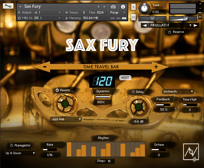204x168 pixels.
Task: Open the instrument info icon
Action: pyautogui.click(x=123, y=7)
